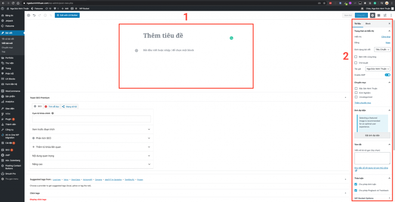Open the settings gear in editor toolbar

click(x=372, y=15)
